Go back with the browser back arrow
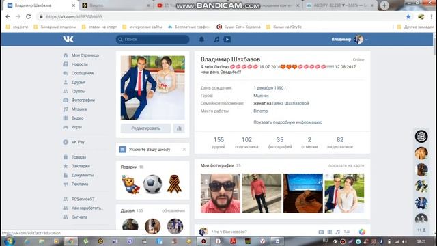 (x=8, y=16)
